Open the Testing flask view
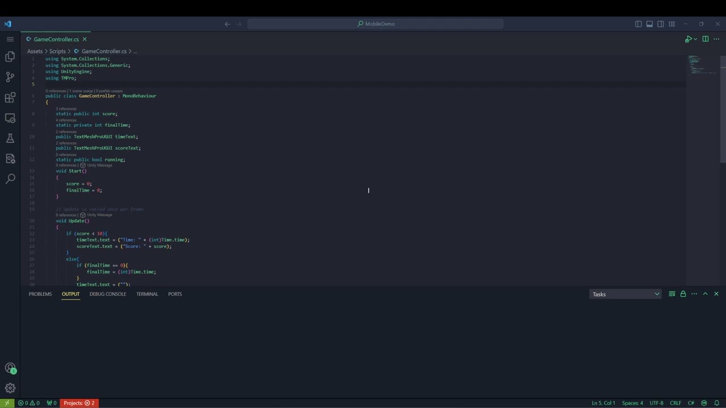The width and height of the screenshot is (726, 408). point(10,138)
